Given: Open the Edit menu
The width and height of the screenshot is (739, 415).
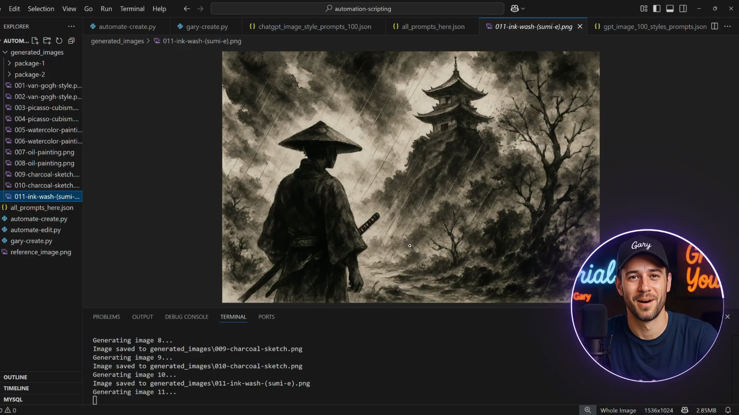Looking at the screenshot, I should click(x=14, y=9).
